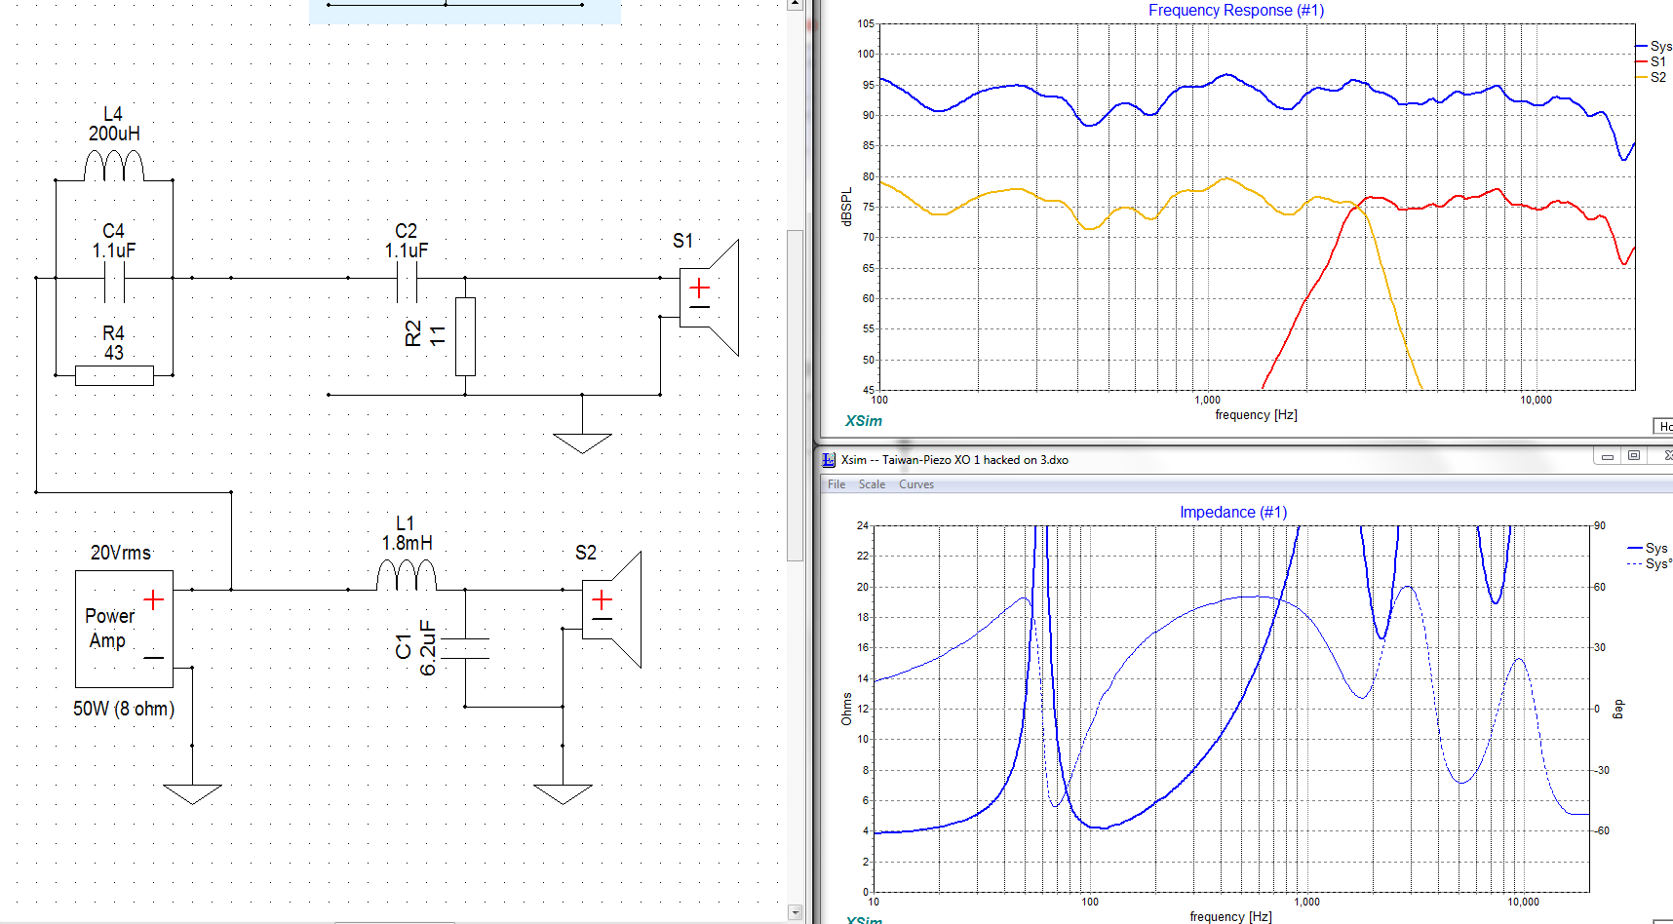Open Scale menu in Impedance window
Screen dimensions: 1673x924
[x=872, y=484]
